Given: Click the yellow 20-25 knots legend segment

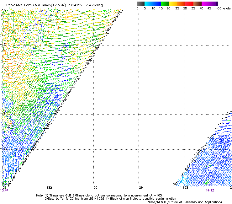Looking at the screenshot, I should pos(173,4).
